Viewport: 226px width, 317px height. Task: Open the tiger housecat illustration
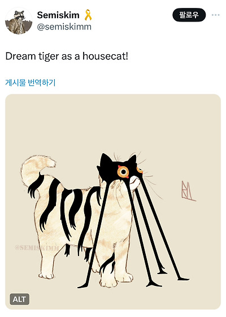click(113, 202)
